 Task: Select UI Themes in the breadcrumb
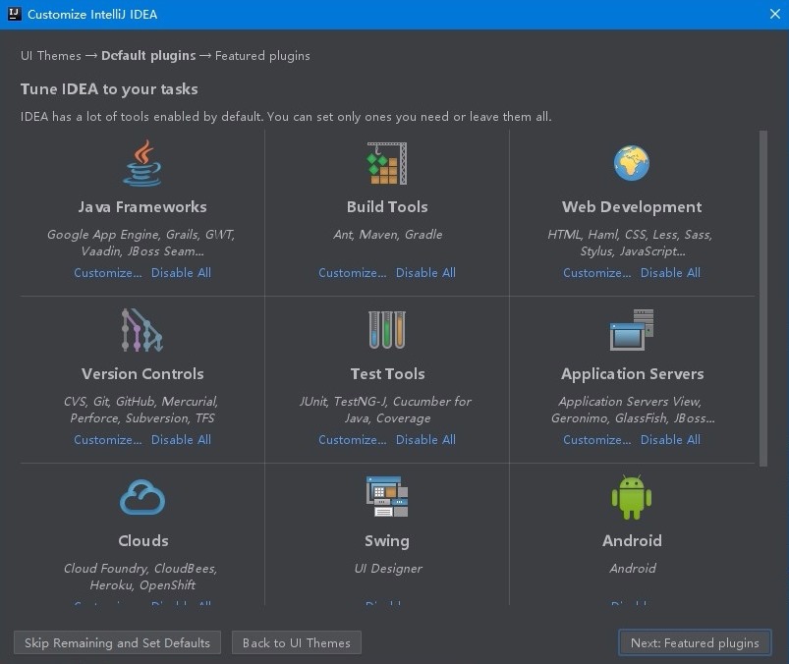point(50,56)
